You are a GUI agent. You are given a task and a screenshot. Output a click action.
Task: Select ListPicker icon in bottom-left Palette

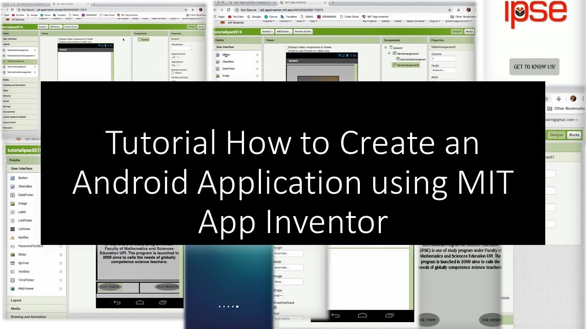[13, 221]
